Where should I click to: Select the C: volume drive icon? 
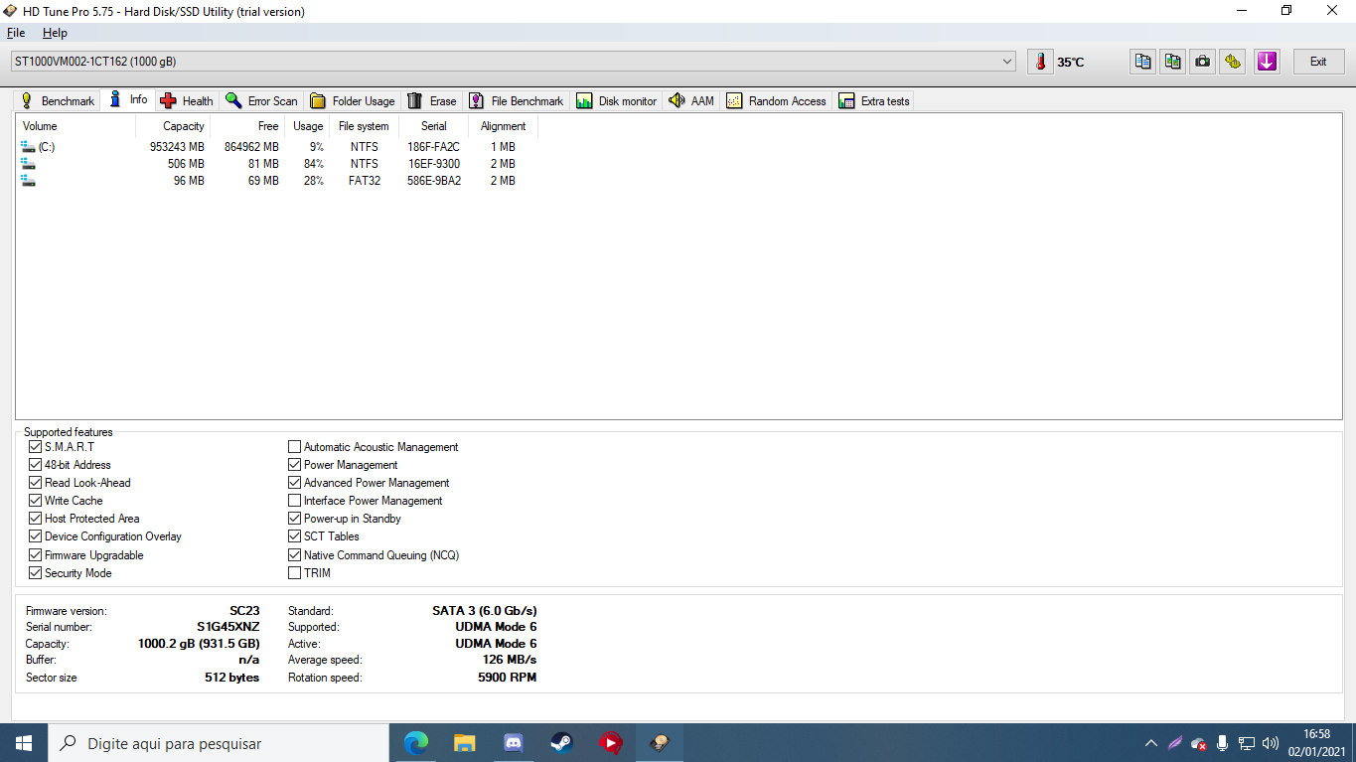click(28, 147)
